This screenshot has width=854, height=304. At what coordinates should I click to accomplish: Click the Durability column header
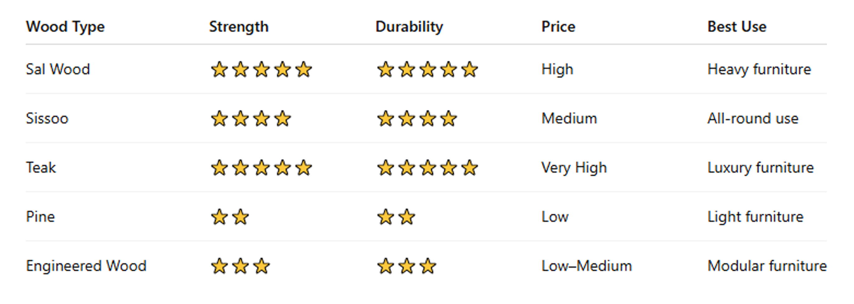point(409,27)
